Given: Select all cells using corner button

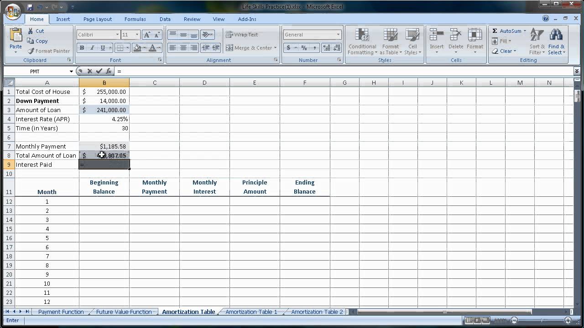Looking at the screenshot, I should (9, 82).
